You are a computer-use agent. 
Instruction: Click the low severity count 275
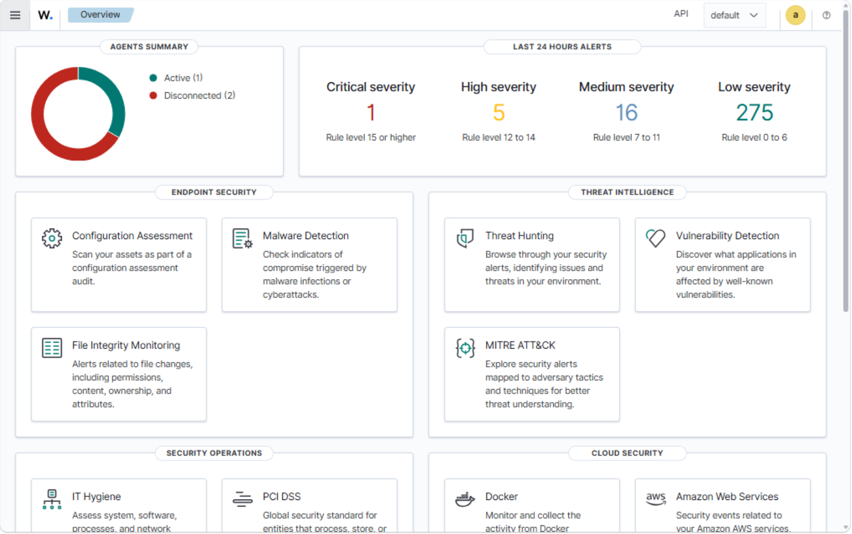(x=754, y=112)
